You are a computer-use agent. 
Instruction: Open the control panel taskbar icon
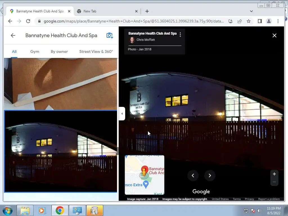tap(77, 210)
